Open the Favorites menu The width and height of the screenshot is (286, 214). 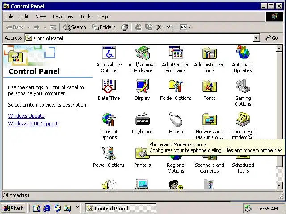pos(63,16)
